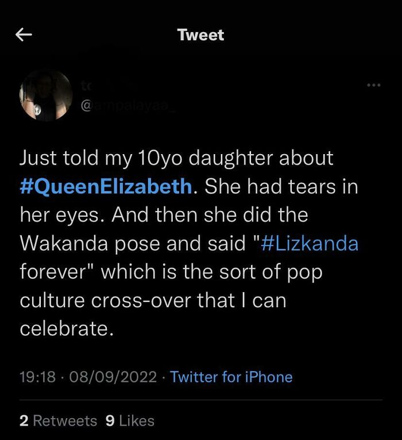Click 'She had tears in' text
Viewport: 402px width, 440px height.
[281, 186]
